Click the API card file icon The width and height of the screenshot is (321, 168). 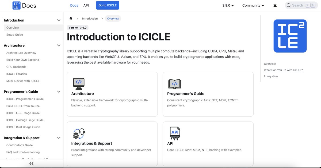click(175, 133)
